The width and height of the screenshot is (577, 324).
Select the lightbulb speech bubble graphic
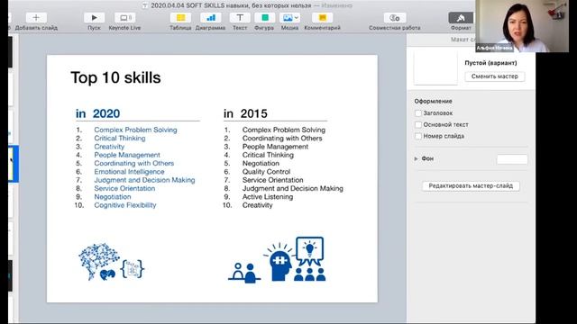coord(310,251)
